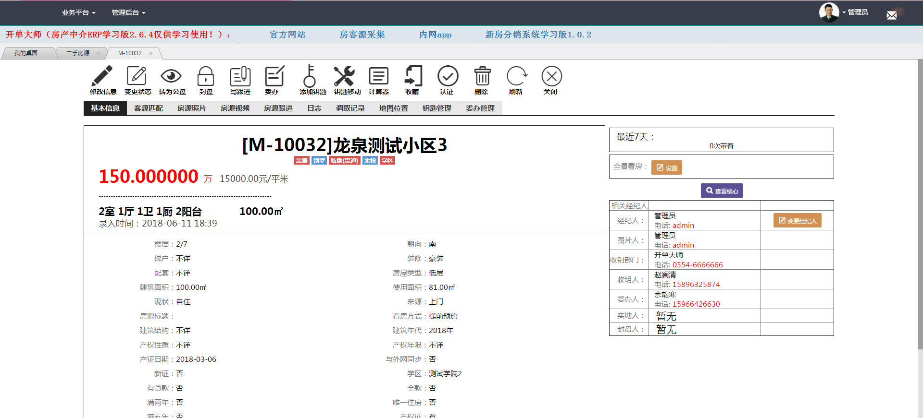Image resolution: width=923 pixels, height=418 pixels.
Task: Click the 无税 tag
Action: pyautogui.click(x=370, y=160)
